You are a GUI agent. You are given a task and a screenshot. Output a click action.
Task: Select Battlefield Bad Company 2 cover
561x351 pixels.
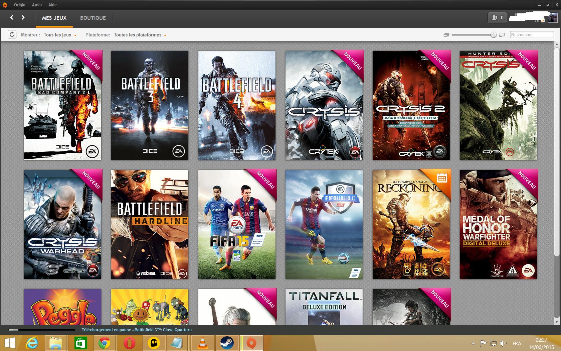tap(63, 105)
